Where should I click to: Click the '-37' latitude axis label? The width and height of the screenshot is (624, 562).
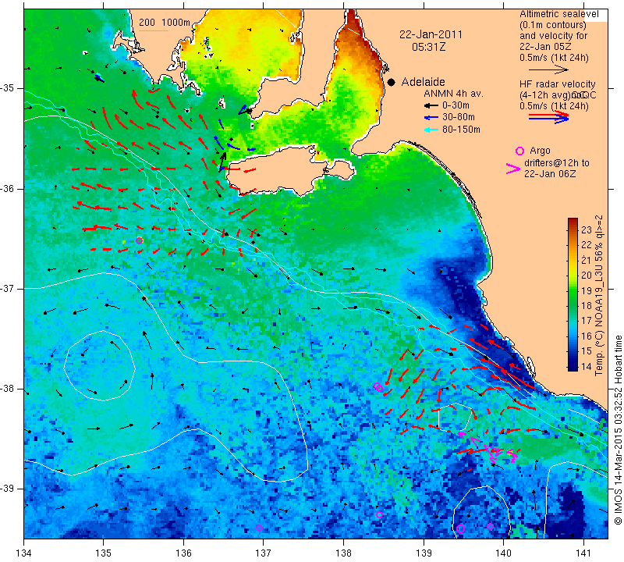pyautogui.click(x=7, y=288)
